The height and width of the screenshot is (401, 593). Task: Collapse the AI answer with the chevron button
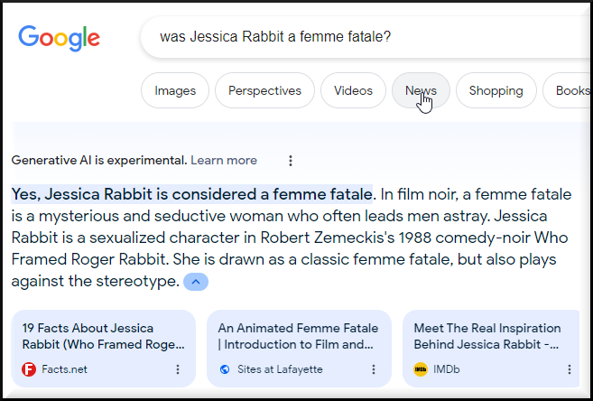(196, 282)
